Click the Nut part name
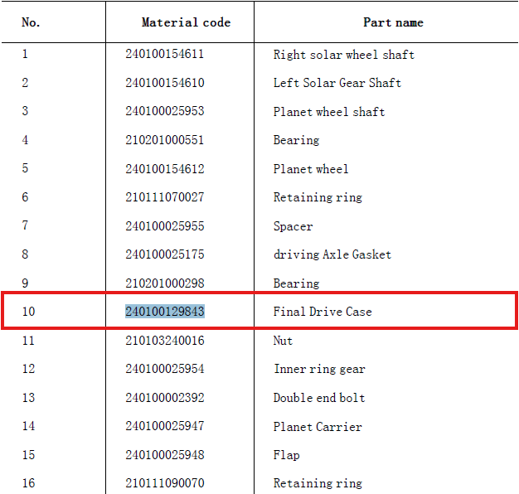519x494 pixels. pyautogui.click(x=283, y=341)
